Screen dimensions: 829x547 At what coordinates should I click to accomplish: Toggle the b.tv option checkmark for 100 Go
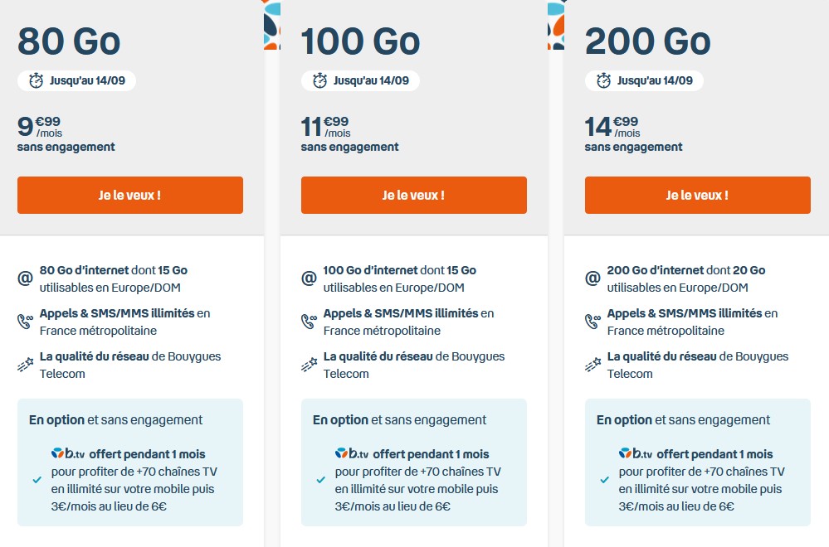coord(320,480)
